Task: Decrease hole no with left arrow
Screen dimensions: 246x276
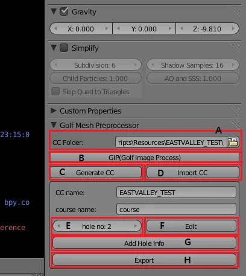Action: click(x=58, y=226)
